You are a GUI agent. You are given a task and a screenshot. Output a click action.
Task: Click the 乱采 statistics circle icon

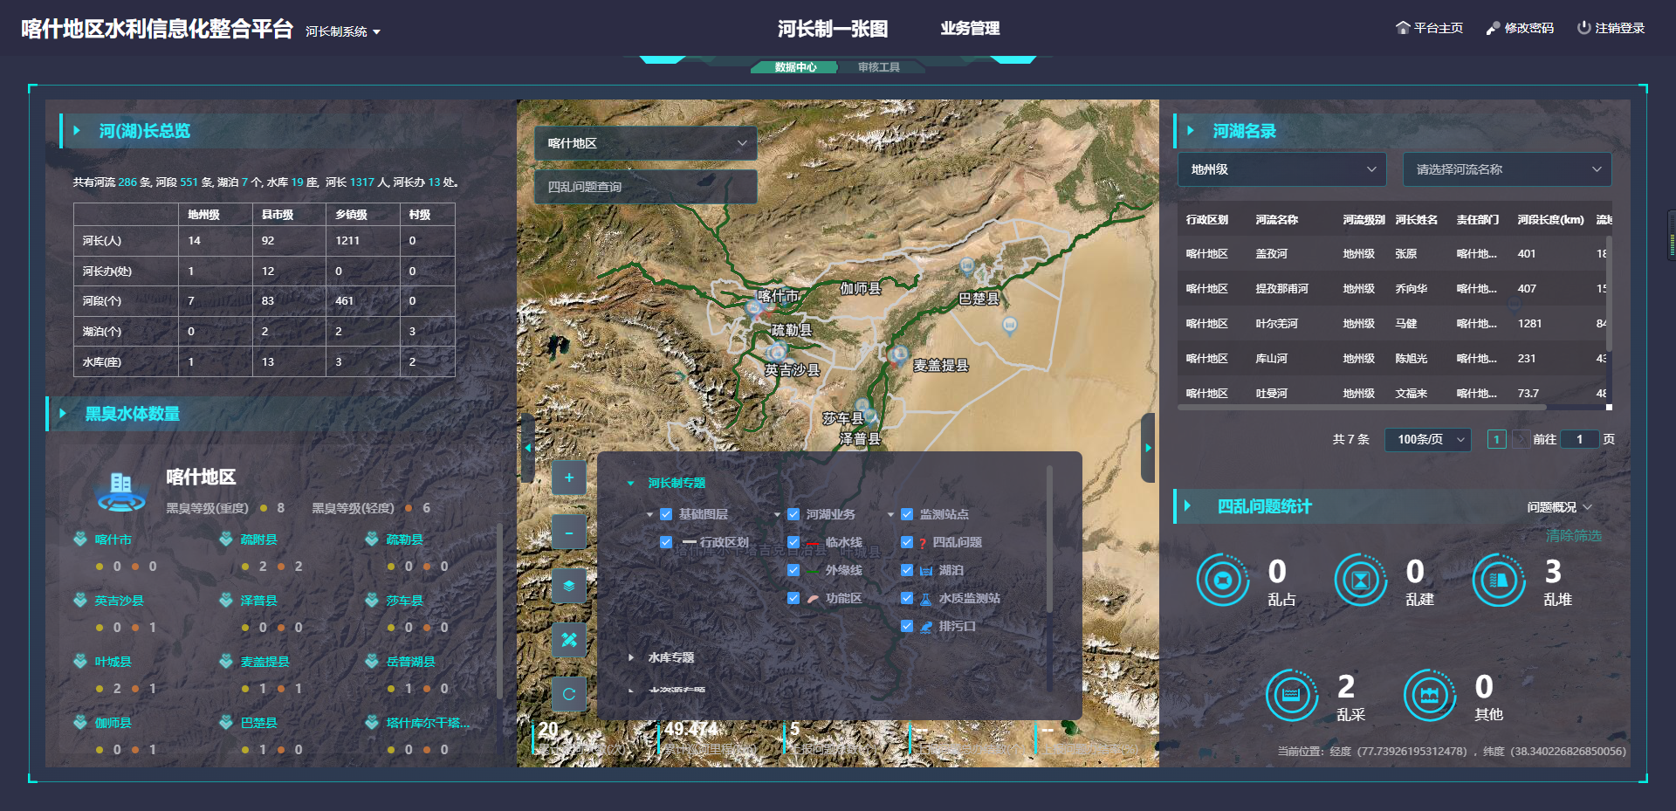[x=1291, y=695]
